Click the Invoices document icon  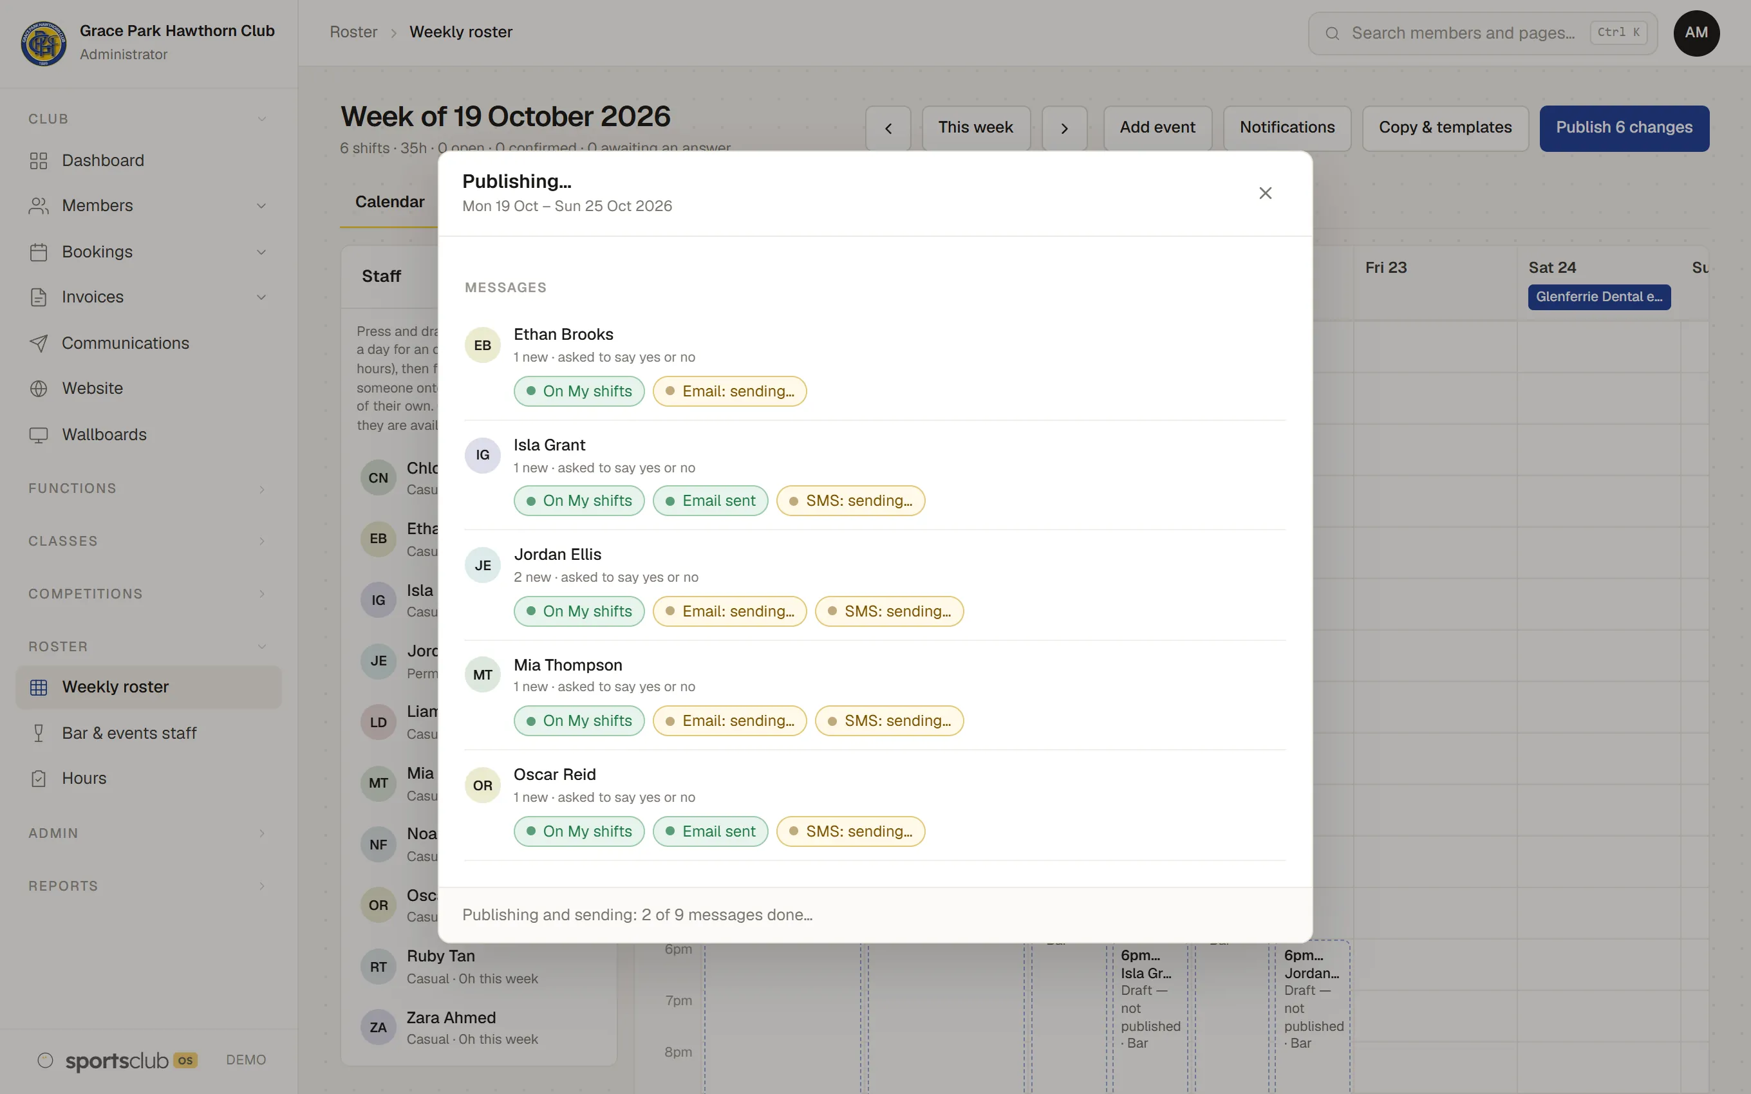tap(39, 297)
